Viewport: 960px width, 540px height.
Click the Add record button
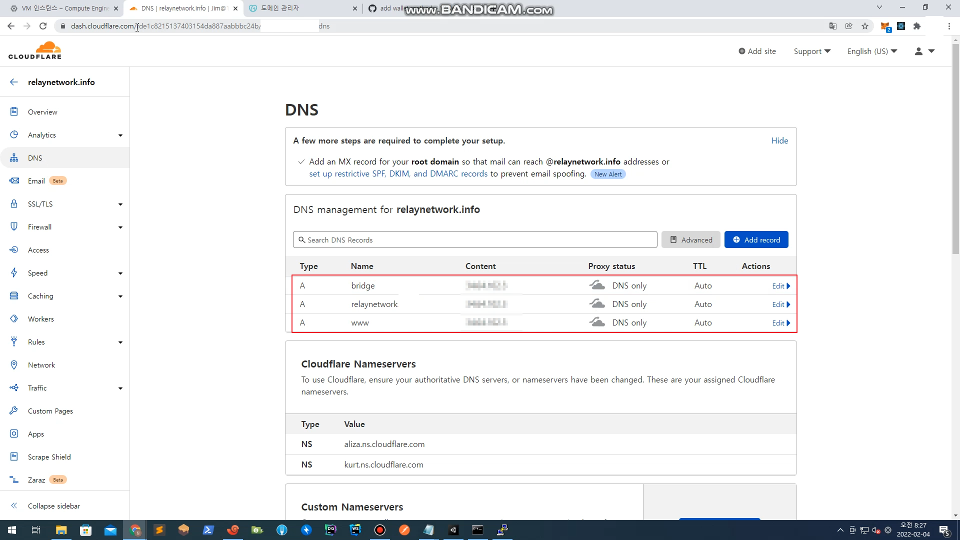pyautogui.click(x=756, y=239)
